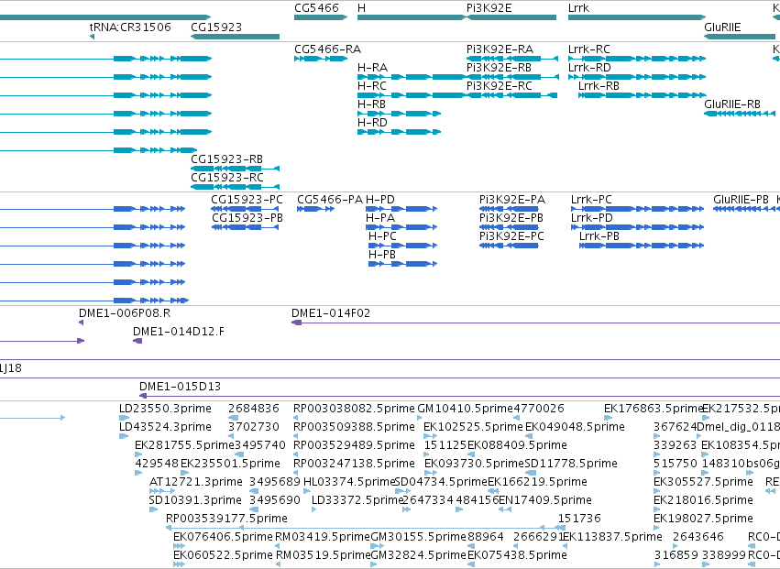Click the H-RA transcript label
The image size is (780, 569).
pyautogui.click(x=373, y=68)
